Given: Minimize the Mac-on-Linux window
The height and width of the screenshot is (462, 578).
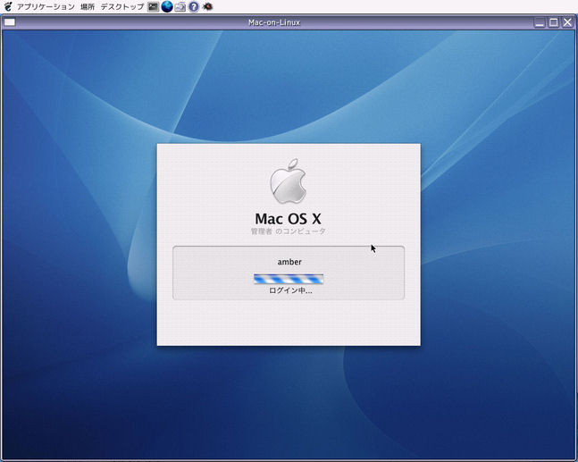Looking at the screenshot, I should coord(540,22).
